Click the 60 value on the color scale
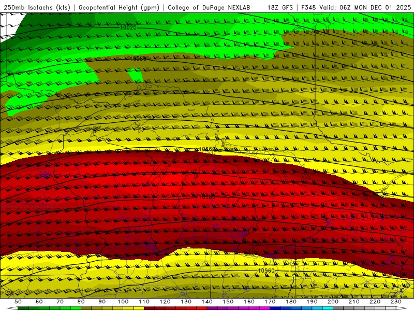Image resolution: width=414 pixels, height=311 pixels. pyautogui.click(x=39, y=302)
